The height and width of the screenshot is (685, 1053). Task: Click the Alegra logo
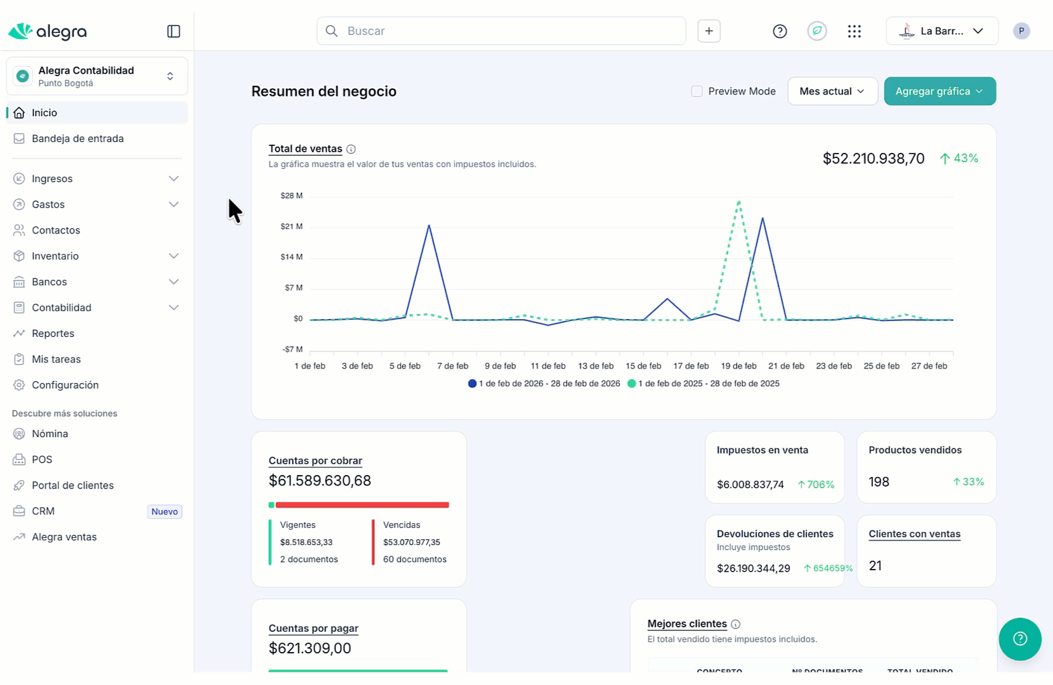click(48, 31)
